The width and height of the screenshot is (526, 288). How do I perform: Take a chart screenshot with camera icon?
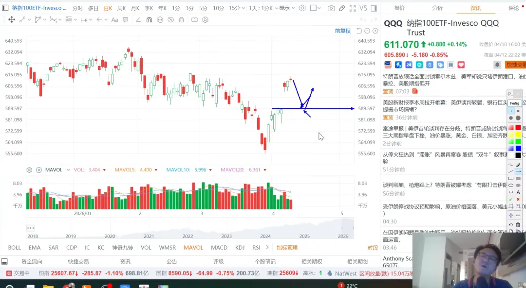tap(331, 8)
